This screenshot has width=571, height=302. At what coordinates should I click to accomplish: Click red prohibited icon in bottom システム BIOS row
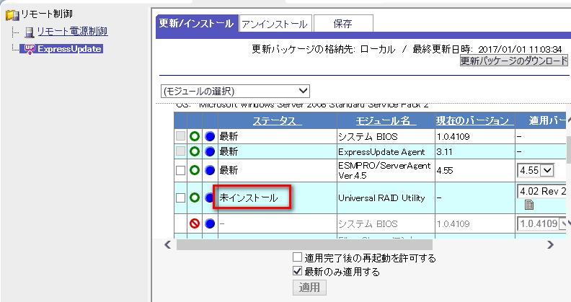(194, 224)
